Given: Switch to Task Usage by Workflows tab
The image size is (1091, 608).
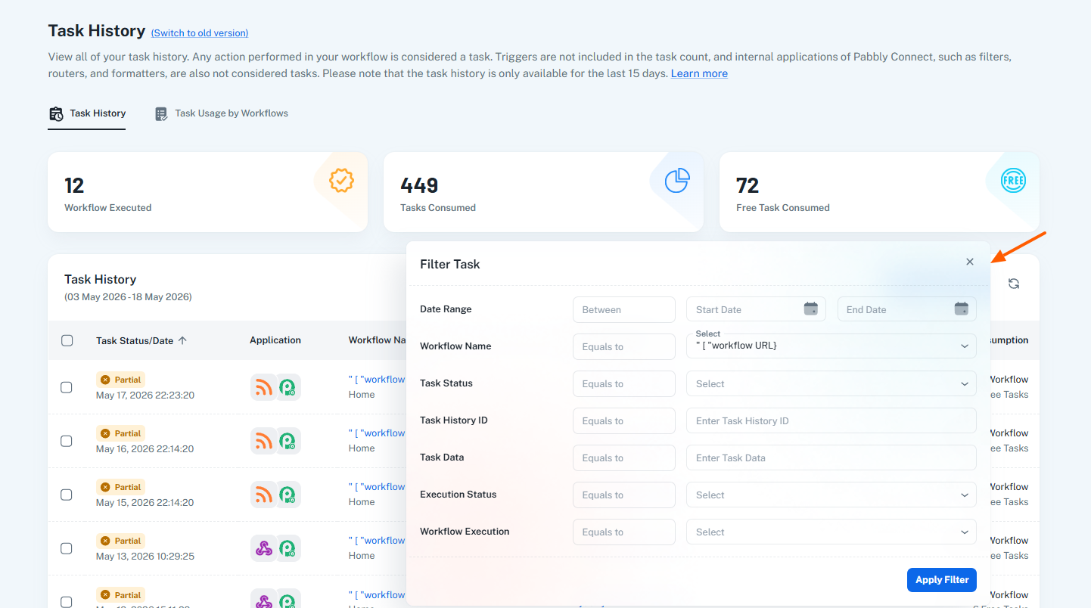Looking at the screenshot, I should tap(222, 113).
